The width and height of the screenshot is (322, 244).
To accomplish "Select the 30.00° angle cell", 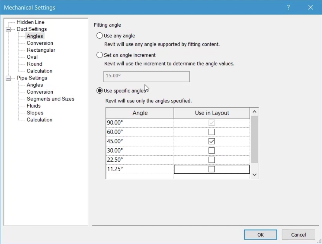I will point(140,150).
